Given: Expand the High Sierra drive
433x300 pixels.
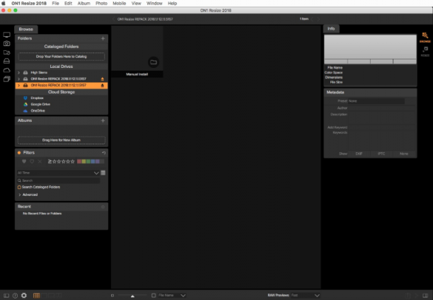Looking at the screenshot, I should pos(19,73).
